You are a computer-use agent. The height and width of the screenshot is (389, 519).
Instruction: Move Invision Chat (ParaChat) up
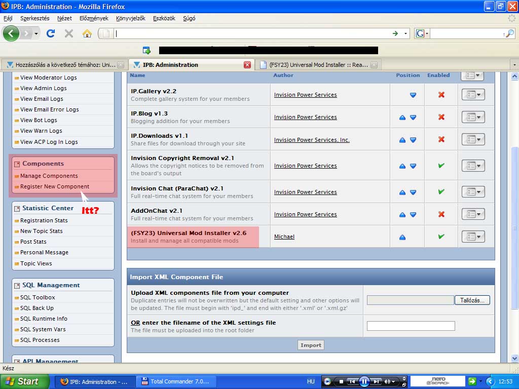click(402, 192)
